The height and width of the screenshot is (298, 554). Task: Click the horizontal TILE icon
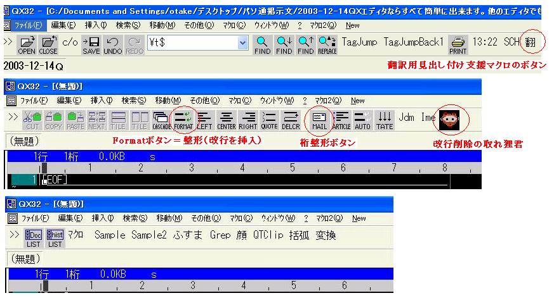(118, 120)
